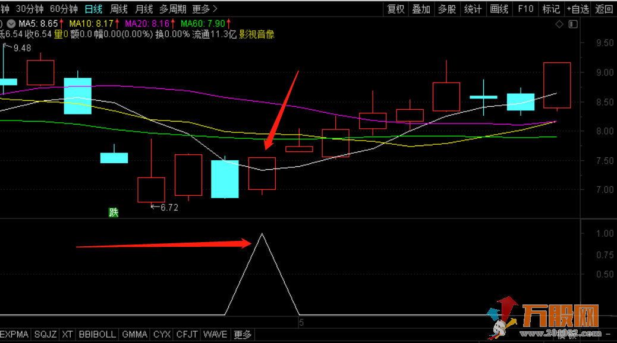This screenshot has height=343, width=617.
Task: Click the 复权 button
Action: [396, 9]
